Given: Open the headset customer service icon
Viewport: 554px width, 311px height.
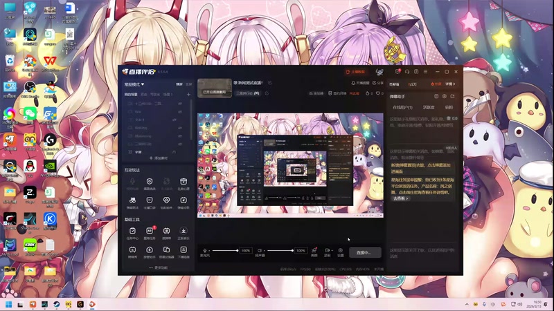Looking at the screenshot, I should [x=407, y=72].
